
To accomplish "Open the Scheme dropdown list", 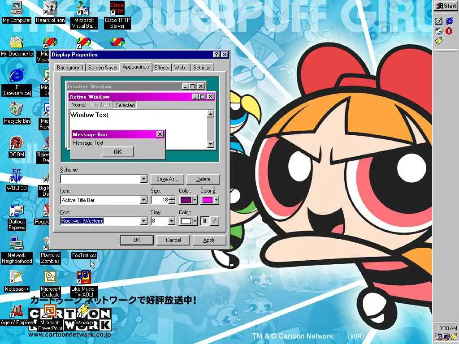I will pyautogui.click(x=143, y=179).
